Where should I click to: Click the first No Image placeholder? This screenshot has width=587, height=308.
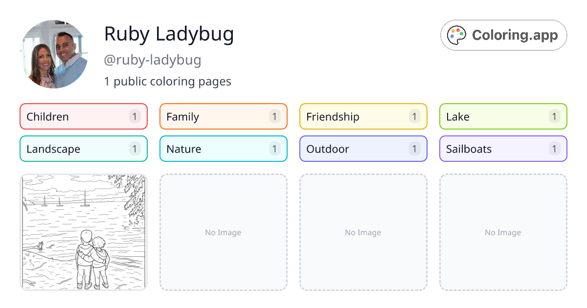[x=223, y=232]
